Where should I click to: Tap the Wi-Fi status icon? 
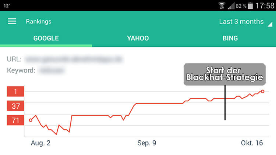point(222,6)
